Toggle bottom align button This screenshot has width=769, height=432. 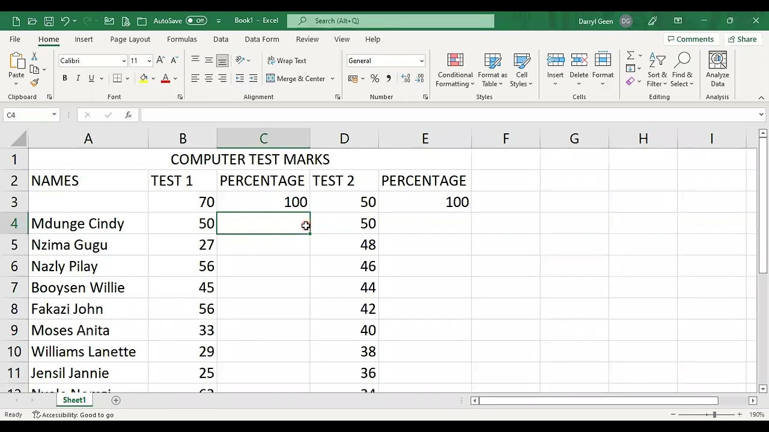[222, 60]
